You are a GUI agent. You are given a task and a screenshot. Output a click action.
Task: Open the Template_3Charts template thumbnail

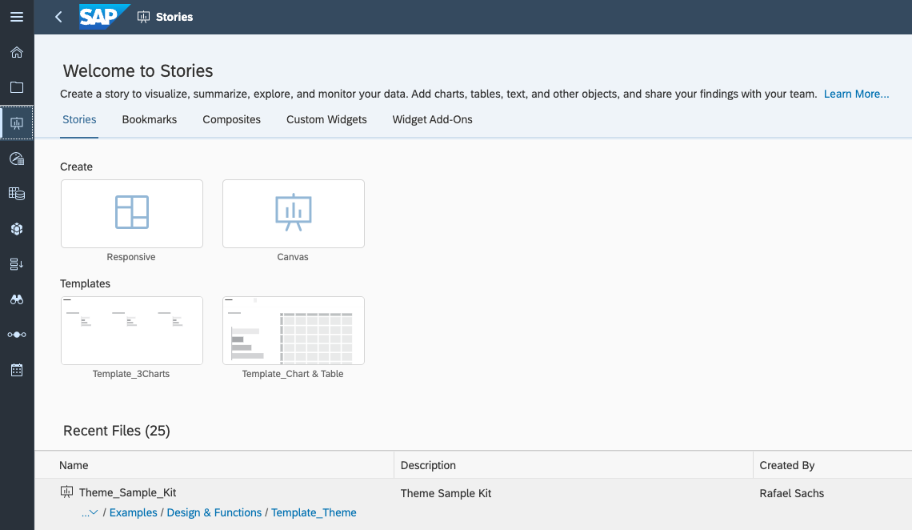pyautogui.click(x=131, y=330)
